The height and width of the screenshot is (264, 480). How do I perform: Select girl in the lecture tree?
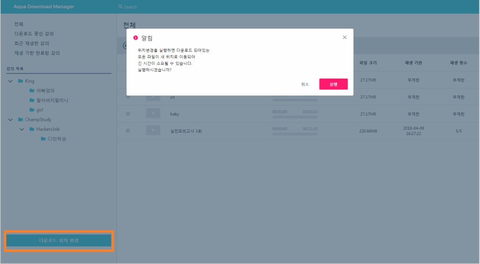point(40,110)
